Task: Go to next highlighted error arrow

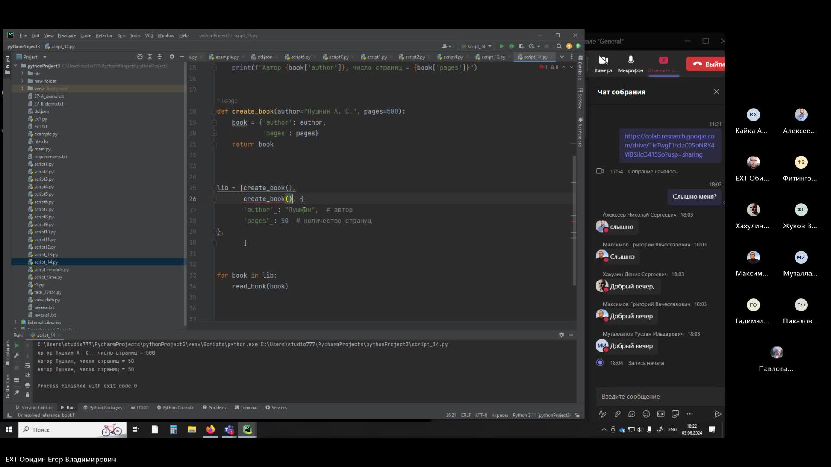Action: (572, 67)
